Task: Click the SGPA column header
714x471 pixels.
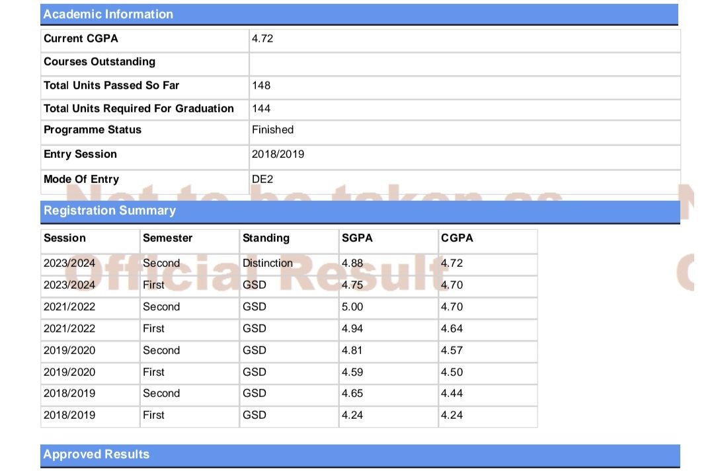Action: (357, 238)
